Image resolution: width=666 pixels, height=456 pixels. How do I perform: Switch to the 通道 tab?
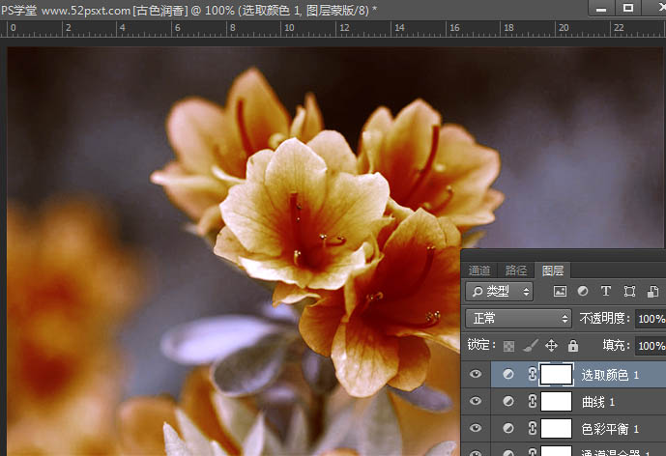[479, 271]
